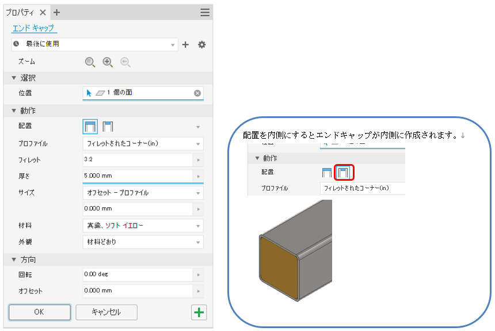Clear the 1 個の面 selection
The image size is (495, 331).
(197, 93)
